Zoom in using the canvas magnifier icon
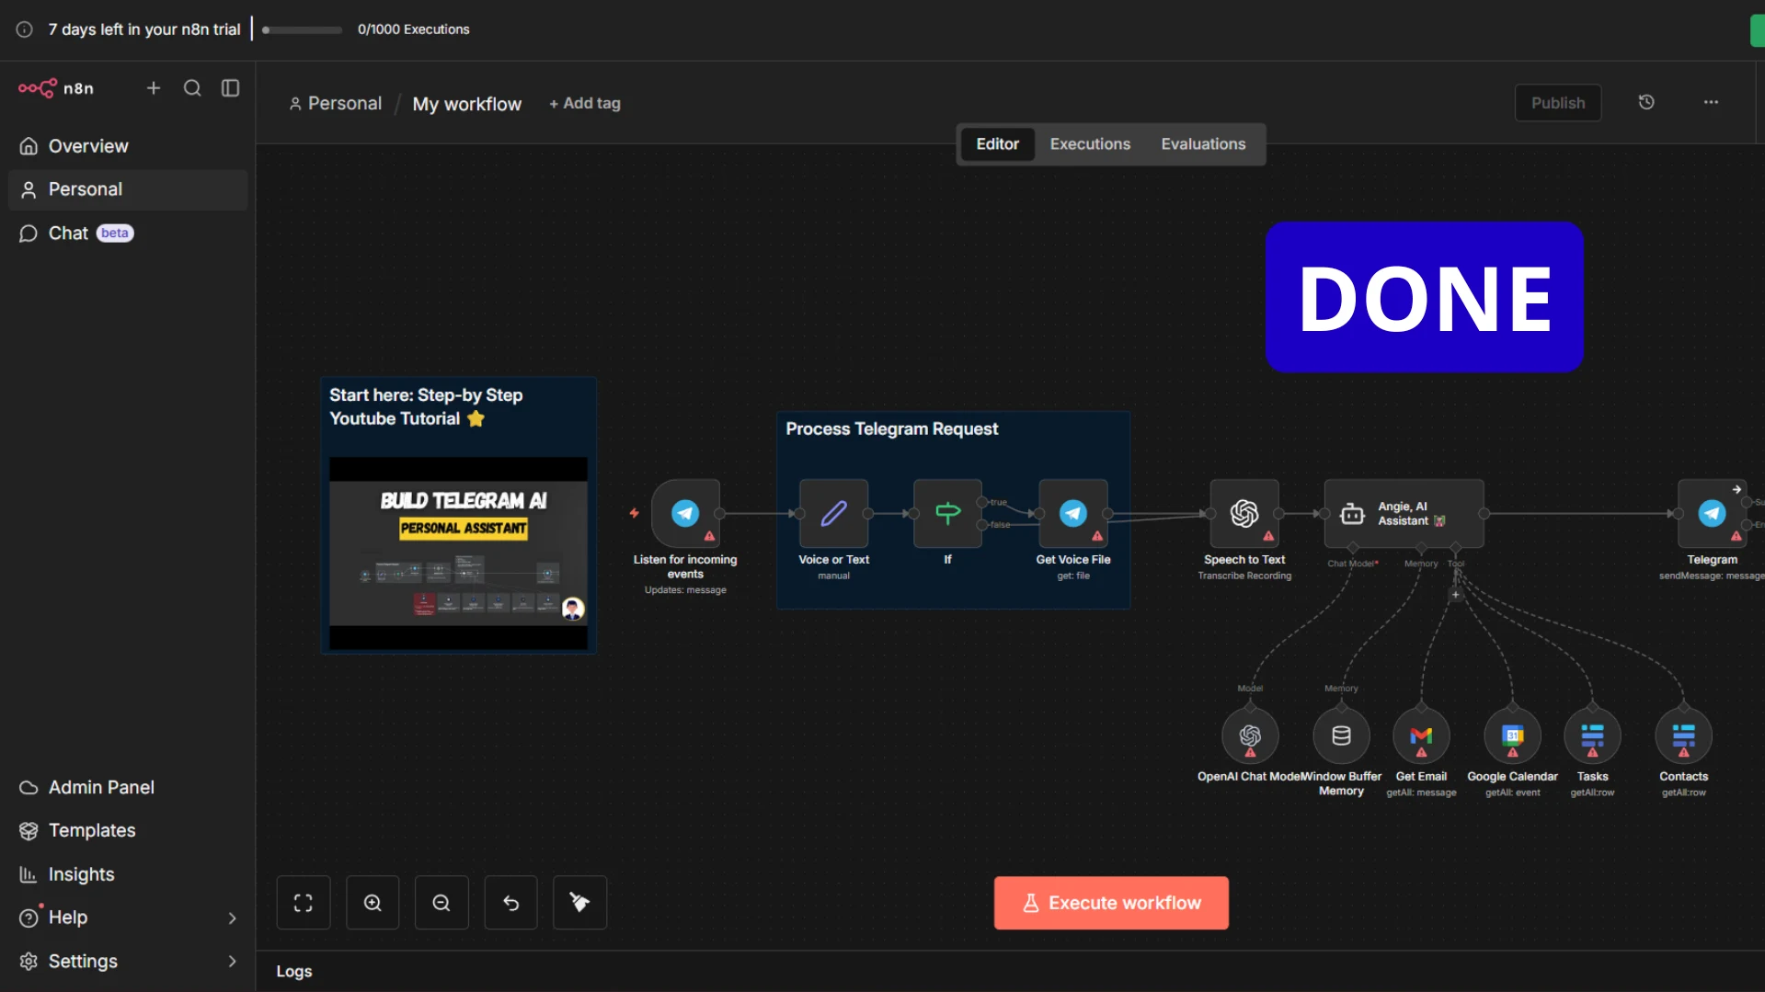1765x992 pixels. tap(372, 902)
